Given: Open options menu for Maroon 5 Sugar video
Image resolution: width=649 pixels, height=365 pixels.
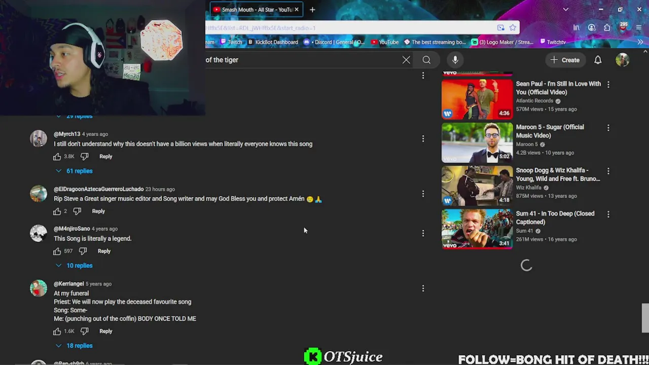Looking at the screenshot, I should (x=608, y=128).
